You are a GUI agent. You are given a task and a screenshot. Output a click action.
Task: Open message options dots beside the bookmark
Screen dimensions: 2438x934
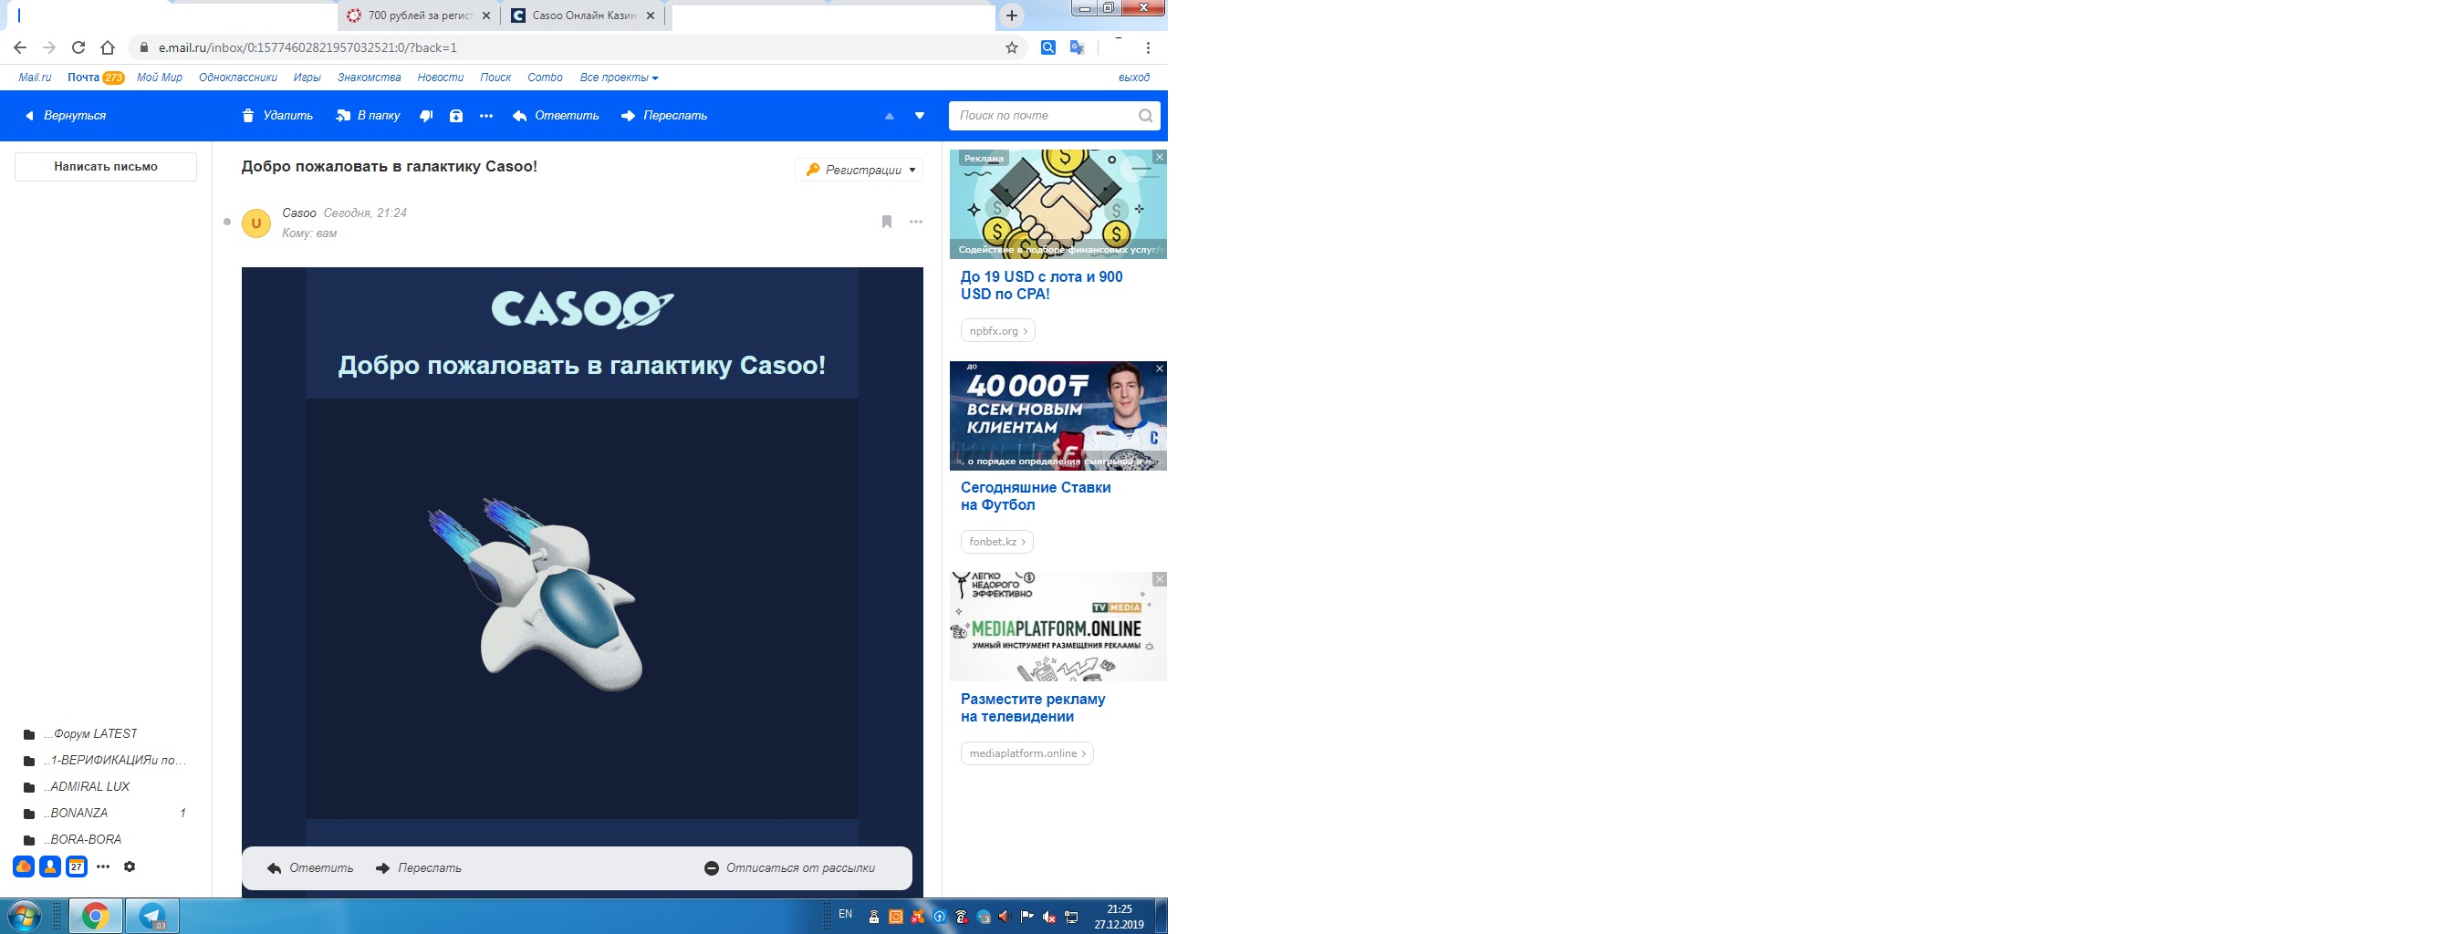[x=916, y=222]
